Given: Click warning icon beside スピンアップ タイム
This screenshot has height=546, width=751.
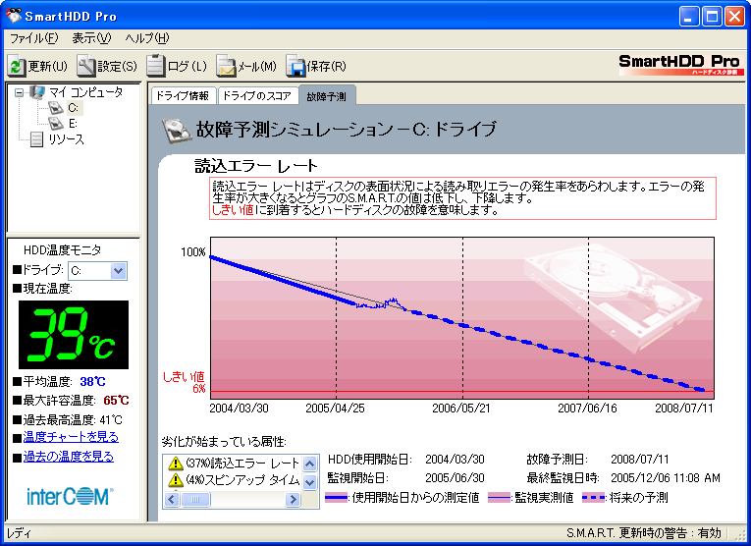Looking at the screenshot, I should (176, 480).
